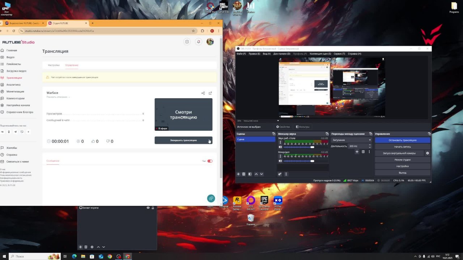Screen dimensions: 463x260
Task: Open the Масштаб окна preview scaling dropdown in OBS
Action: tap(261, 121)
